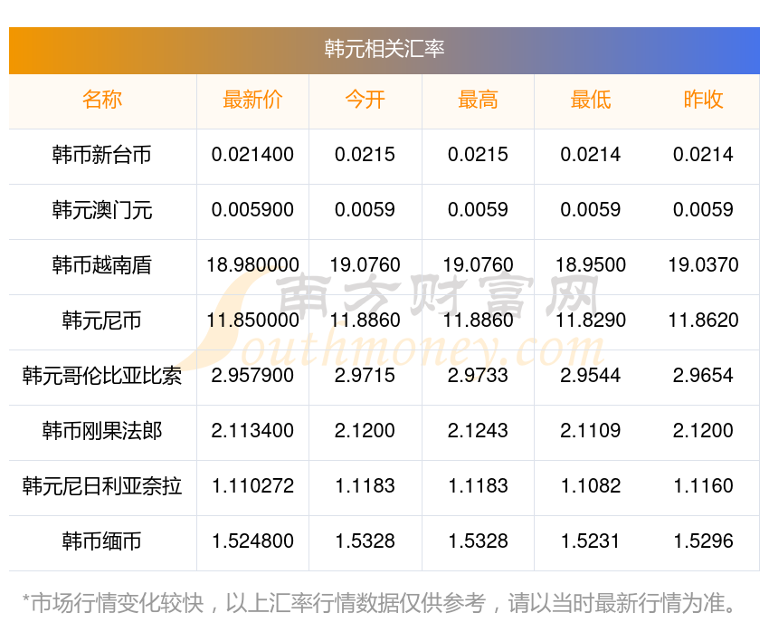Select the 最新价 column header

coord(252,100)
